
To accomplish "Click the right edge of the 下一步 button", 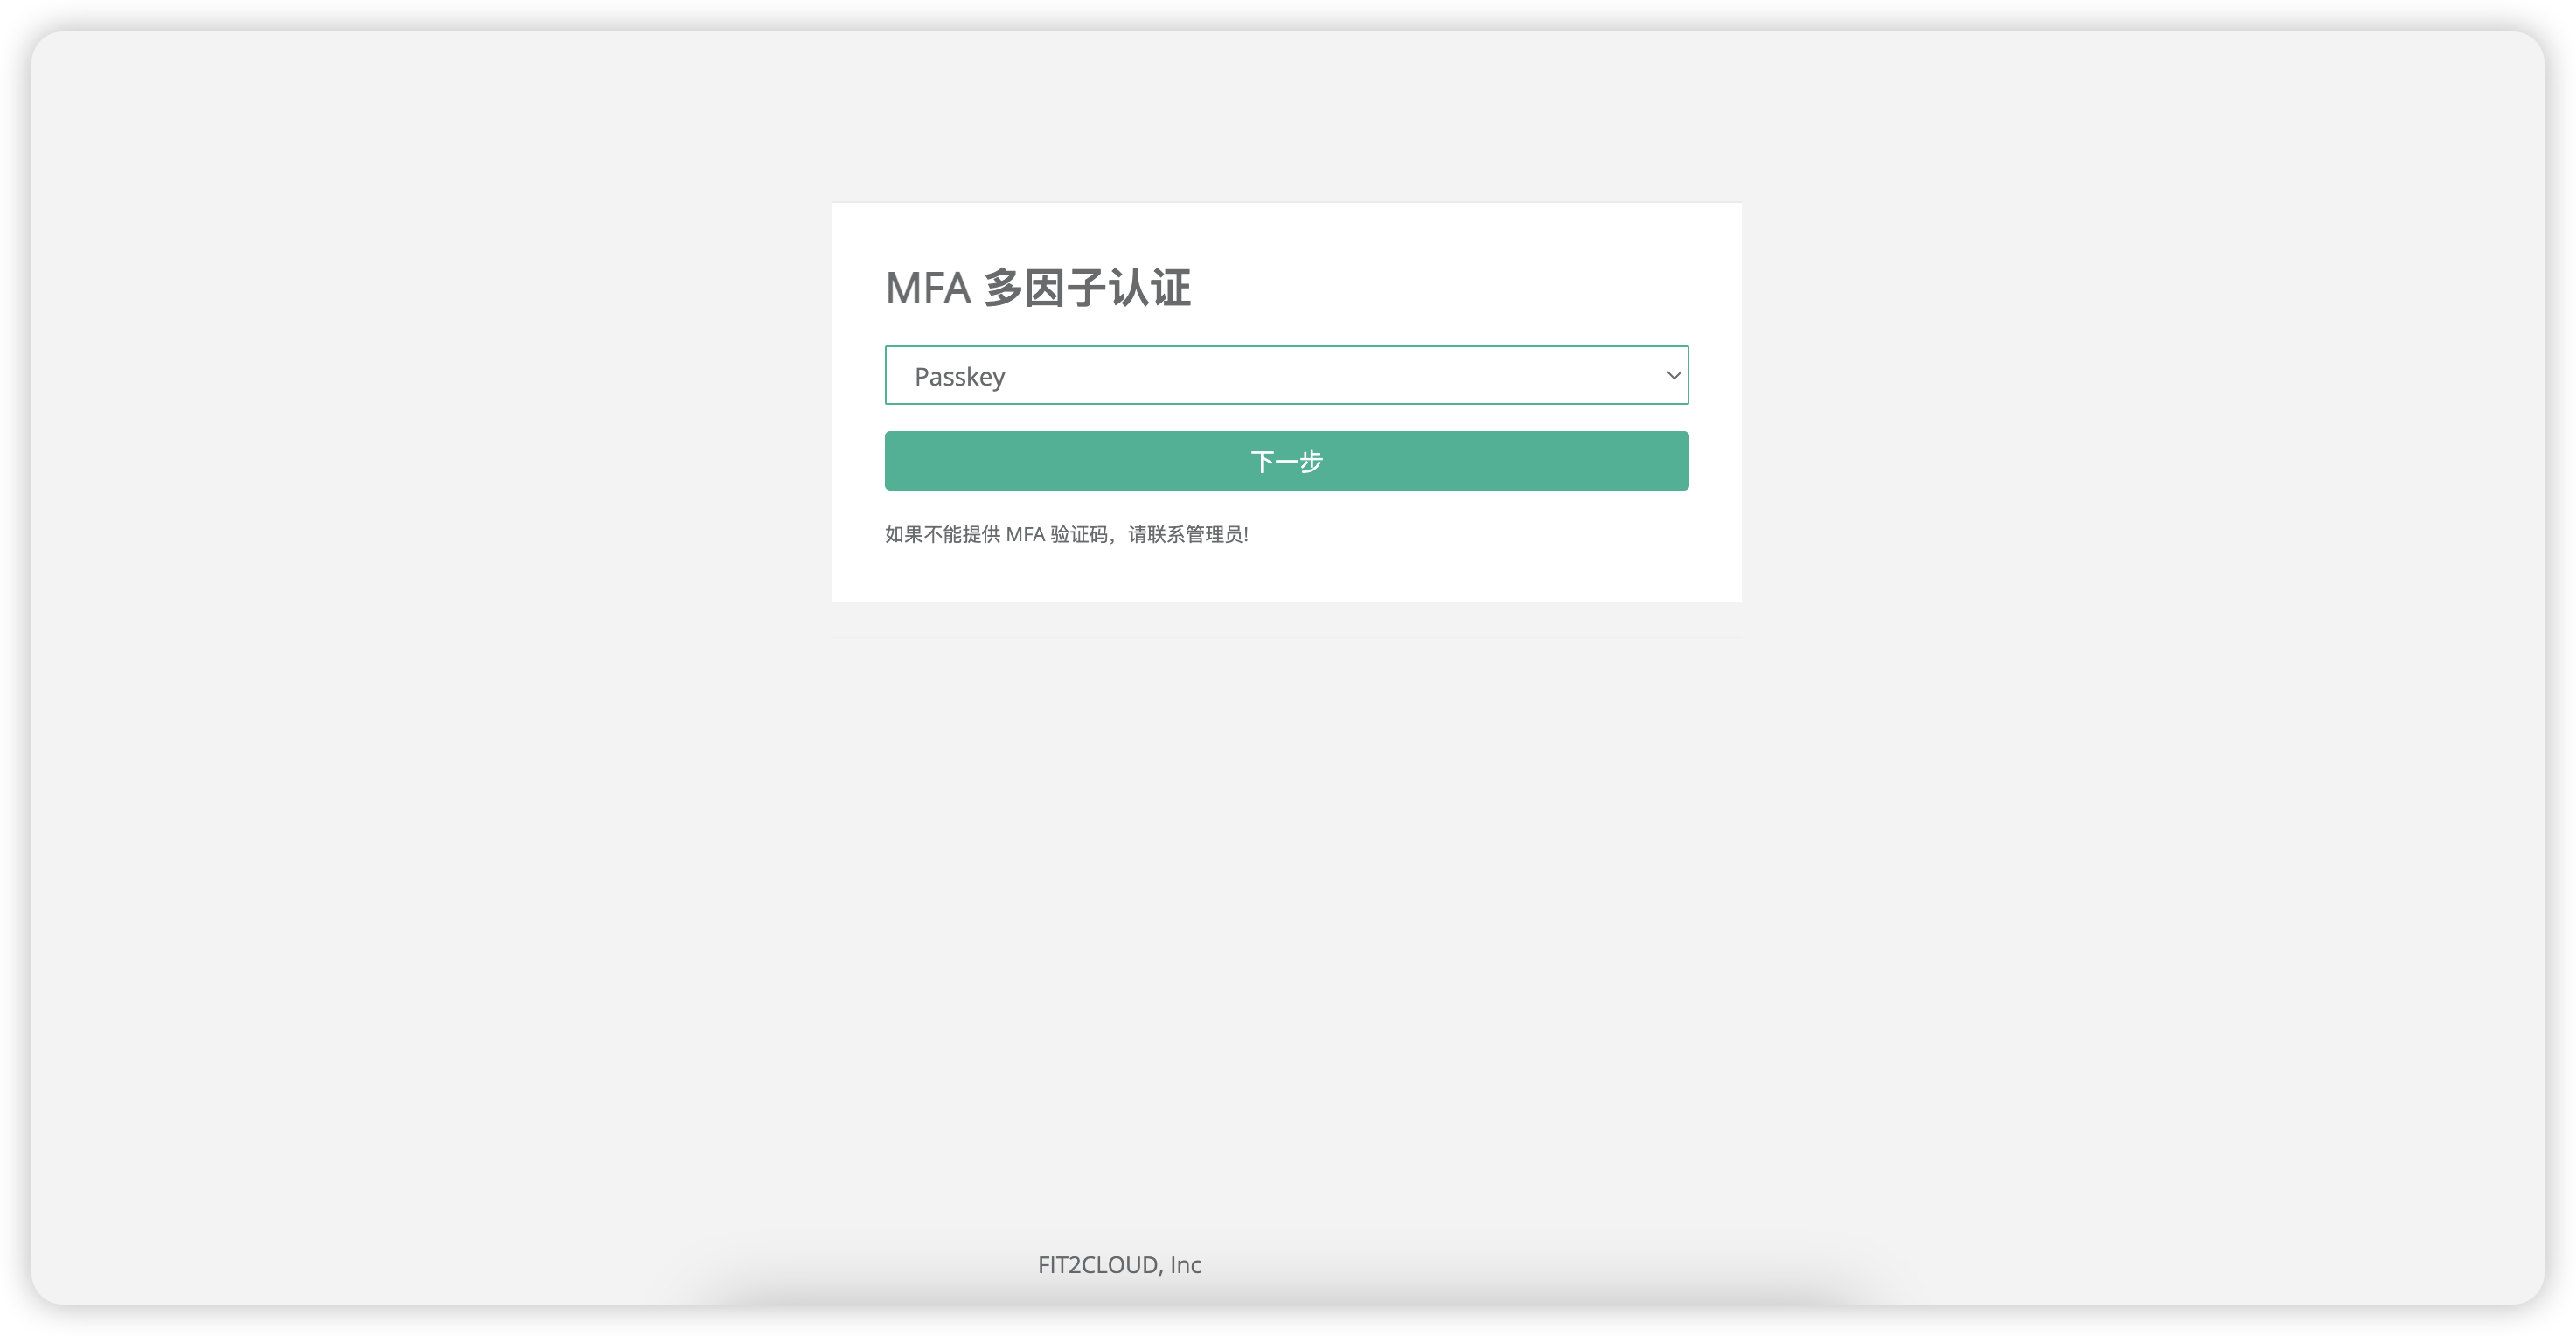I will tap(1676, 461).
